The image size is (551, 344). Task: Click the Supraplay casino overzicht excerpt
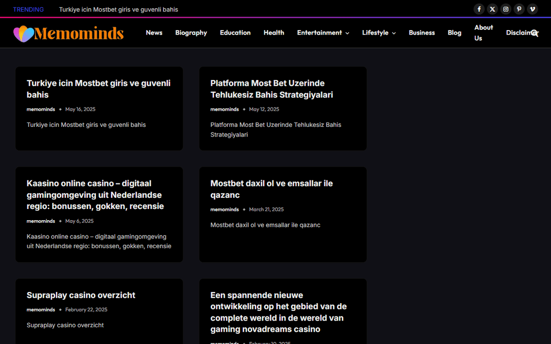pos(65,325)
